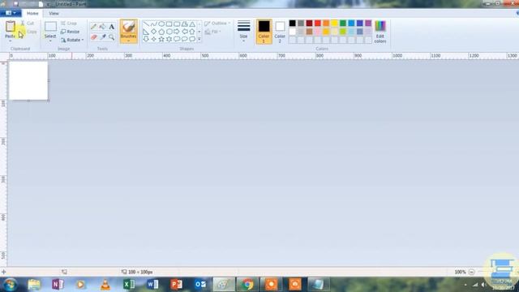Screen dimensions: 519x292
Task: Select the Curve shape
Action: tap(153, 24)
